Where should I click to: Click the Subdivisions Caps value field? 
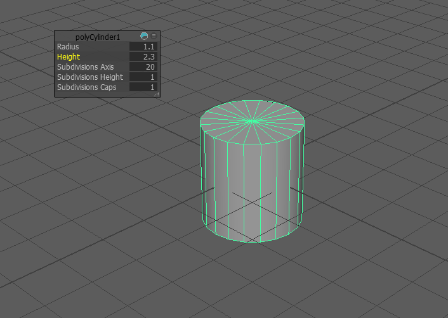pos(143,87)
